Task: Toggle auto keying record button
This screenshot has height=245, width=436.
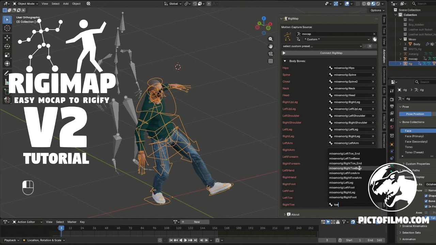Action: point(160,240)
